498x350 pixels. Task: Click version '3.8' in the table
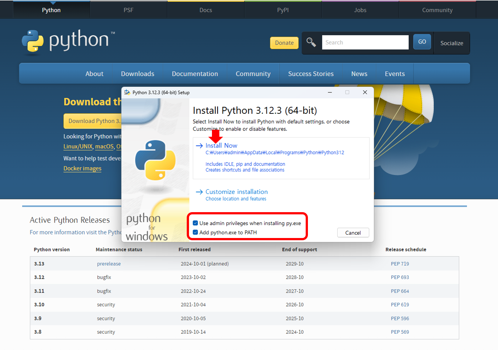(x=38, y=332)
